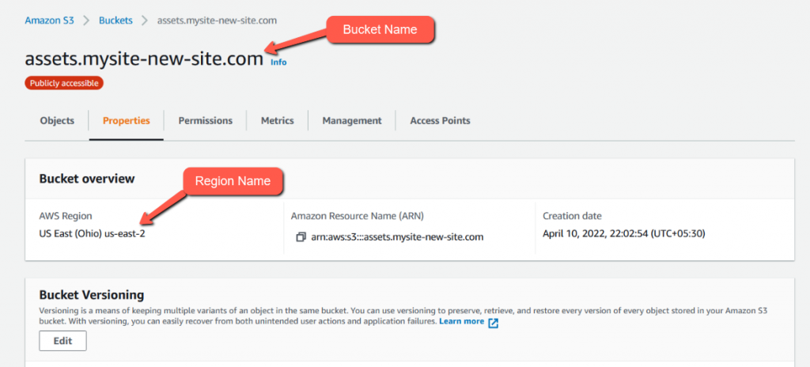
Task: Click the assets.mysite-new-site.com page heading
Action: (x=144, y=59)
